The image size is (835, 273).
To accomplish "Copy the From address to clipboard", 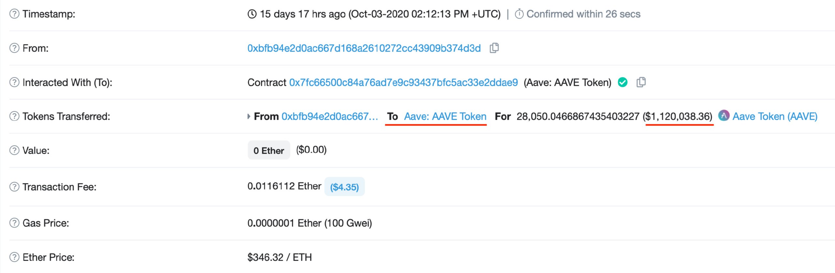I will coord(494,48).
